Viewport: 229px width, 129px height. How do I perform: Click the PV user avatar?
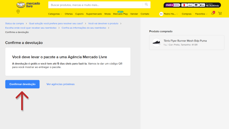[x=161, y=14]
